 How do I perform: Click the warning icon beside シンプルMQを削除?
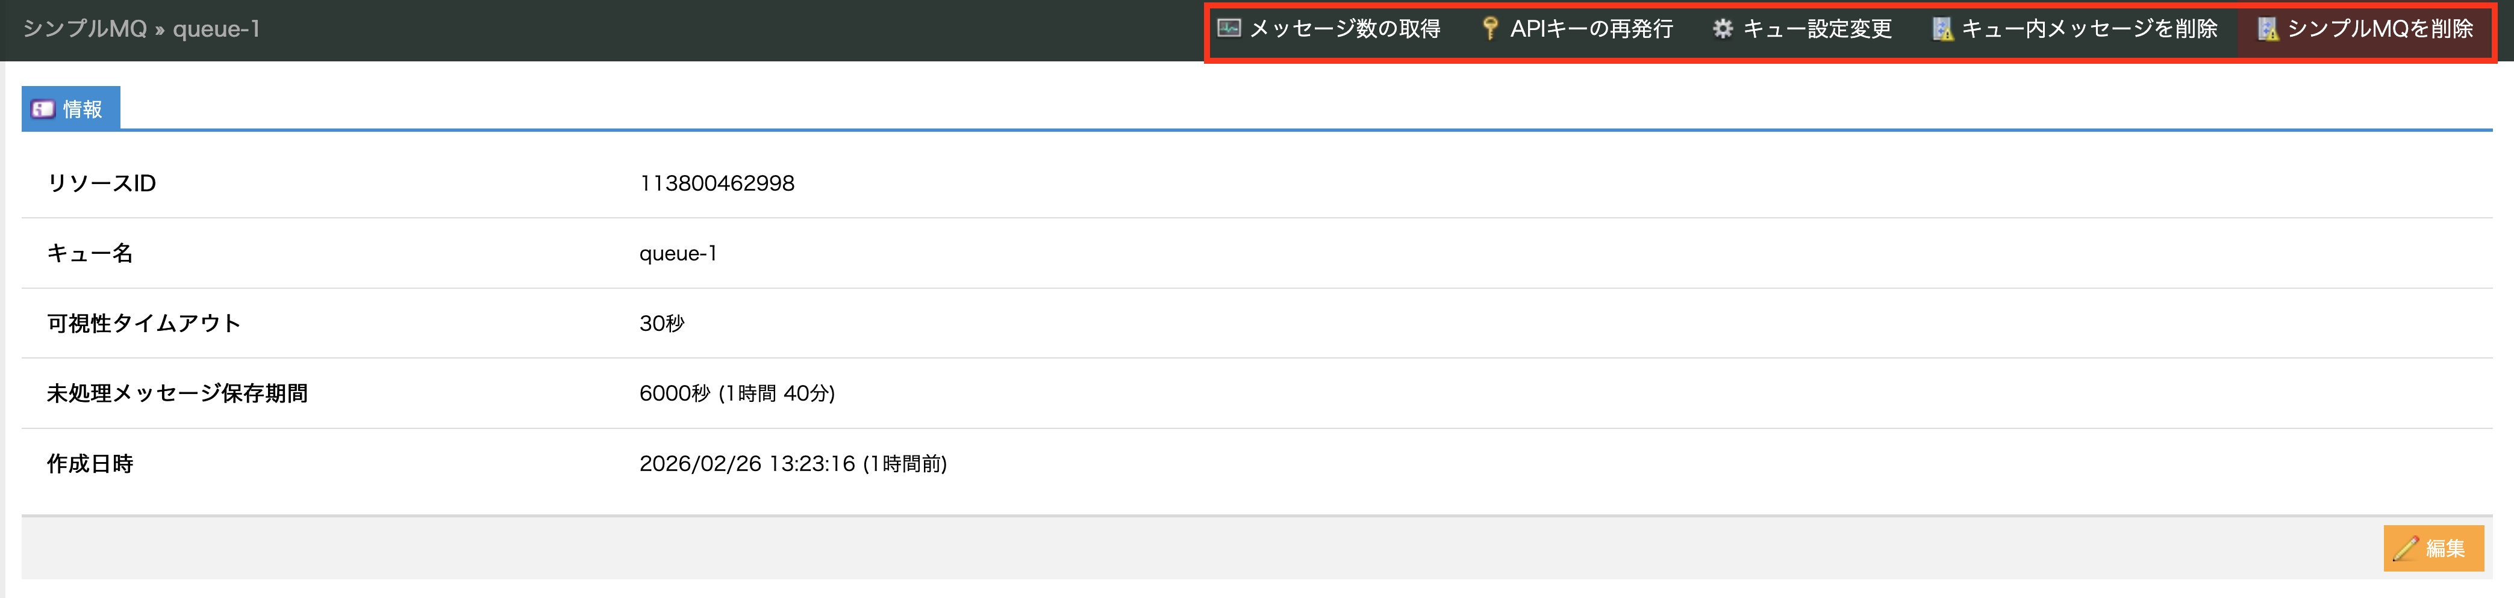[2267, 29]
